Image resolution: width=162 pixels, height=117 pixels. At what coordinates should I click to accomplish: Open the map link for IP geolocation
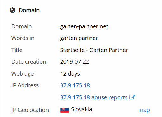point(144,110)
